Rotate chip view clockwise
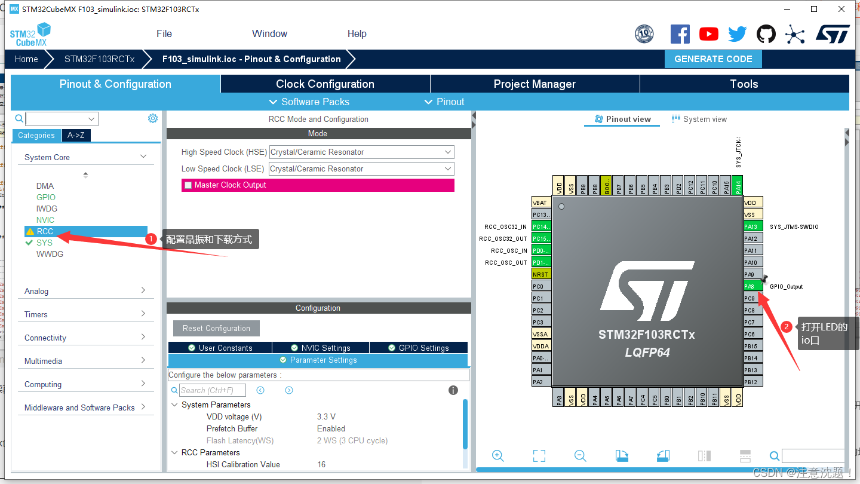Viewport: 860px width, 484px height. 622,456
